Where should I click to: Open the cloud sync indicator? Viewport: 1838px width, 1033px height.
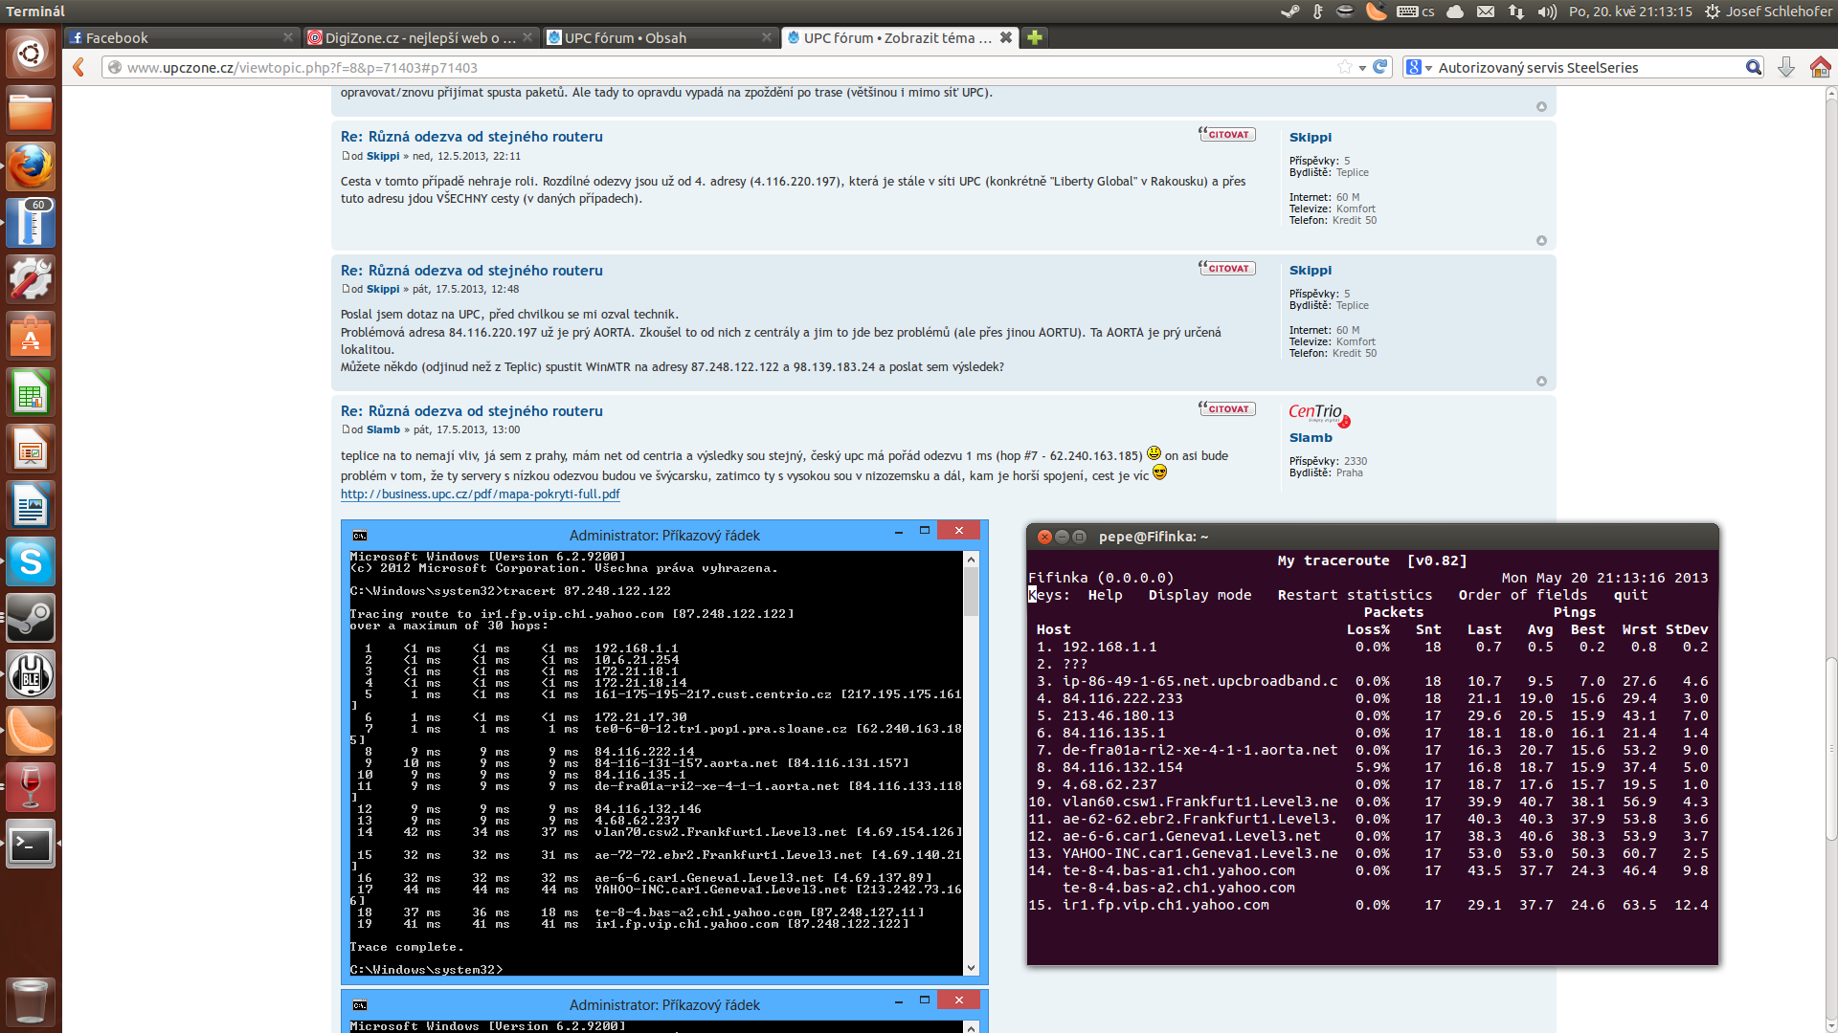coord(1455,11)
